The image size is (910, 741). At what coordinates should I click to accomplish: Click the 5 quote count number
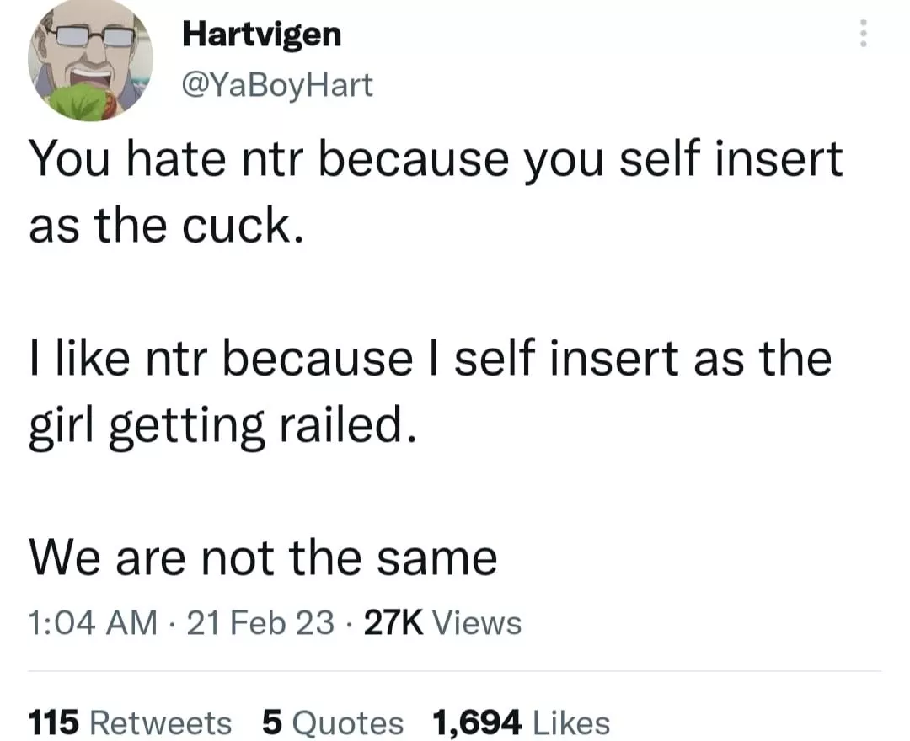(x=271, y=722)
